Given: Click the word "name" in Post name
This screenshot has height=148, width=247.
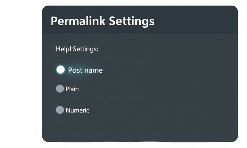Looking at the screenshot, I should click(94, 70).
